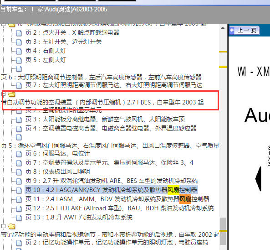Click the page icon beside 页 4：右侧大灯
The image size is (270, 250).
tap(19, 51)
